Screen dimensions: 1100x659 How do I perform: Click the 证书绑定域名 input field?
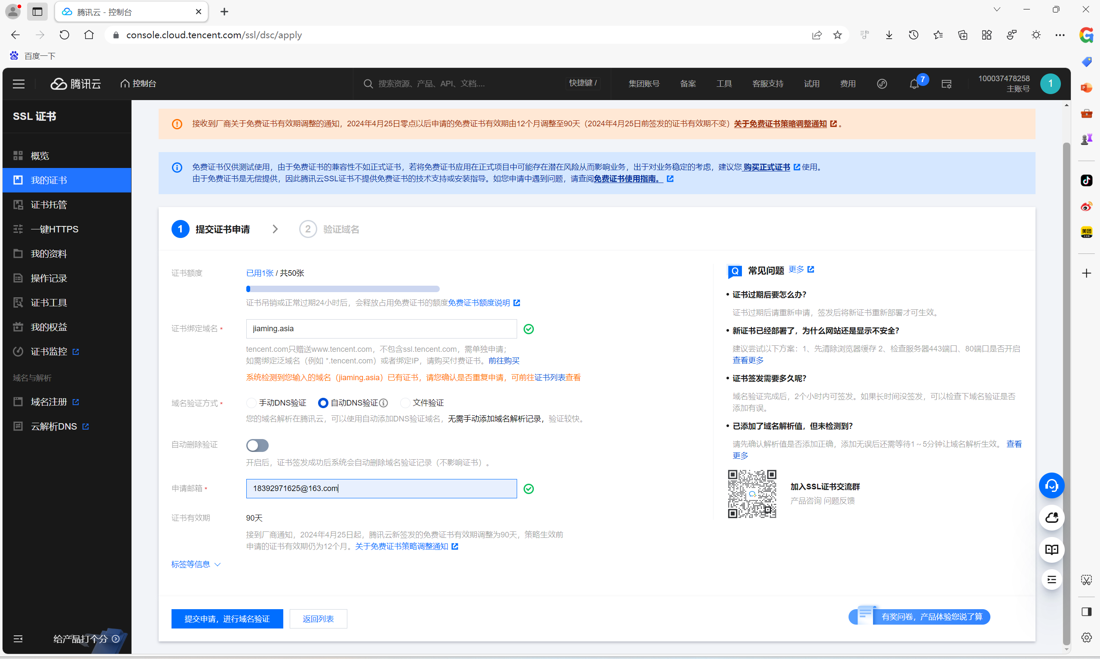coord(381,329)
